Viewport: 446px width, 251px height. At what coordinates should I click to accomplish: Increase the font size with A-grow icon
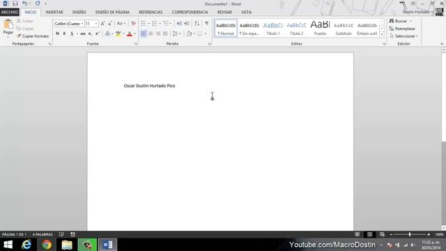pos(102,24)
